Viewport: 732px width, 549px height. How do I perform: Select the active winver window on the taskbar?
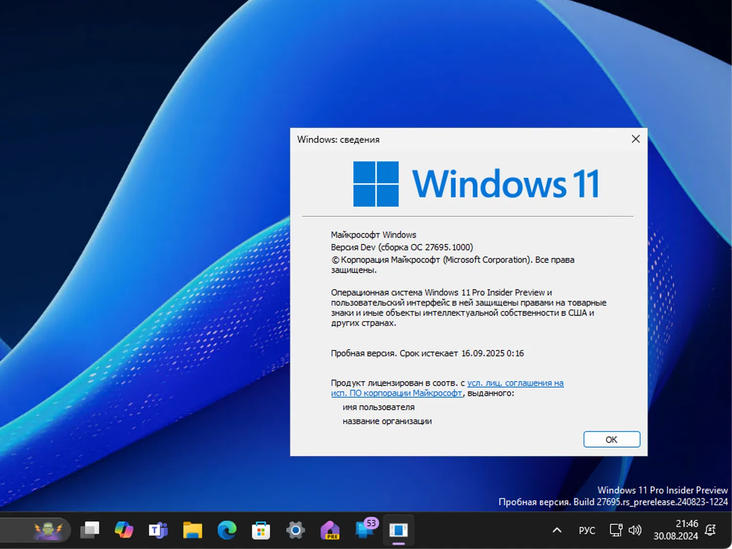(399, 530)
